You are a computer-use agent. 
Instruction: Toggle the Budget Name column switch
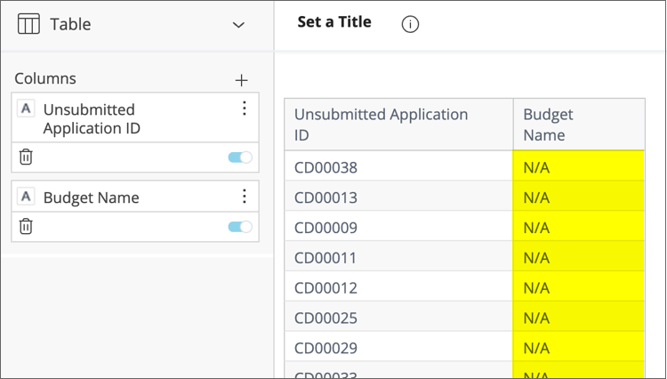(x=240, y=227)
